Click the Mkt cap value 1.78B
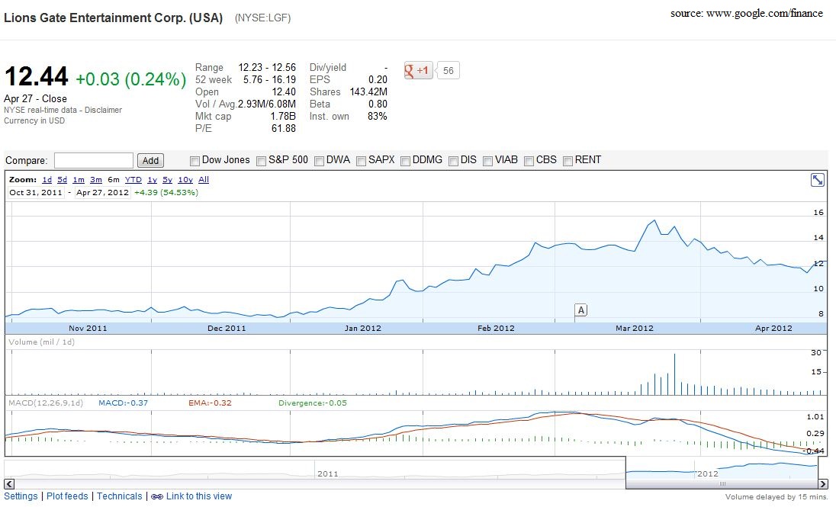 pos(283,116)
